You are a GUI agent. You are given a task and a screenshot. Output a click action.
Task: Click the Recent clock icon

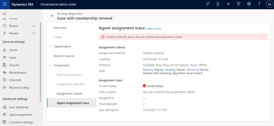[5, 26]
